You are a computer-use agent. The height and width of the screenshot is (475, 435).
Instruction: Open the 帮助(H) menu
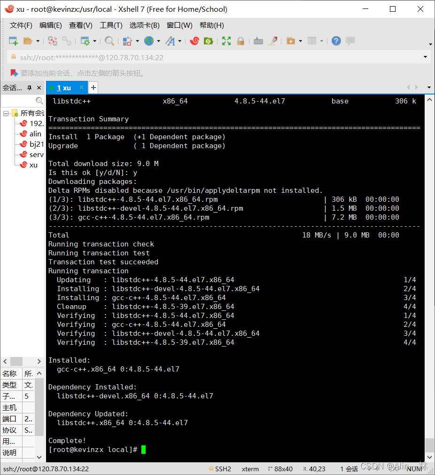212,25
